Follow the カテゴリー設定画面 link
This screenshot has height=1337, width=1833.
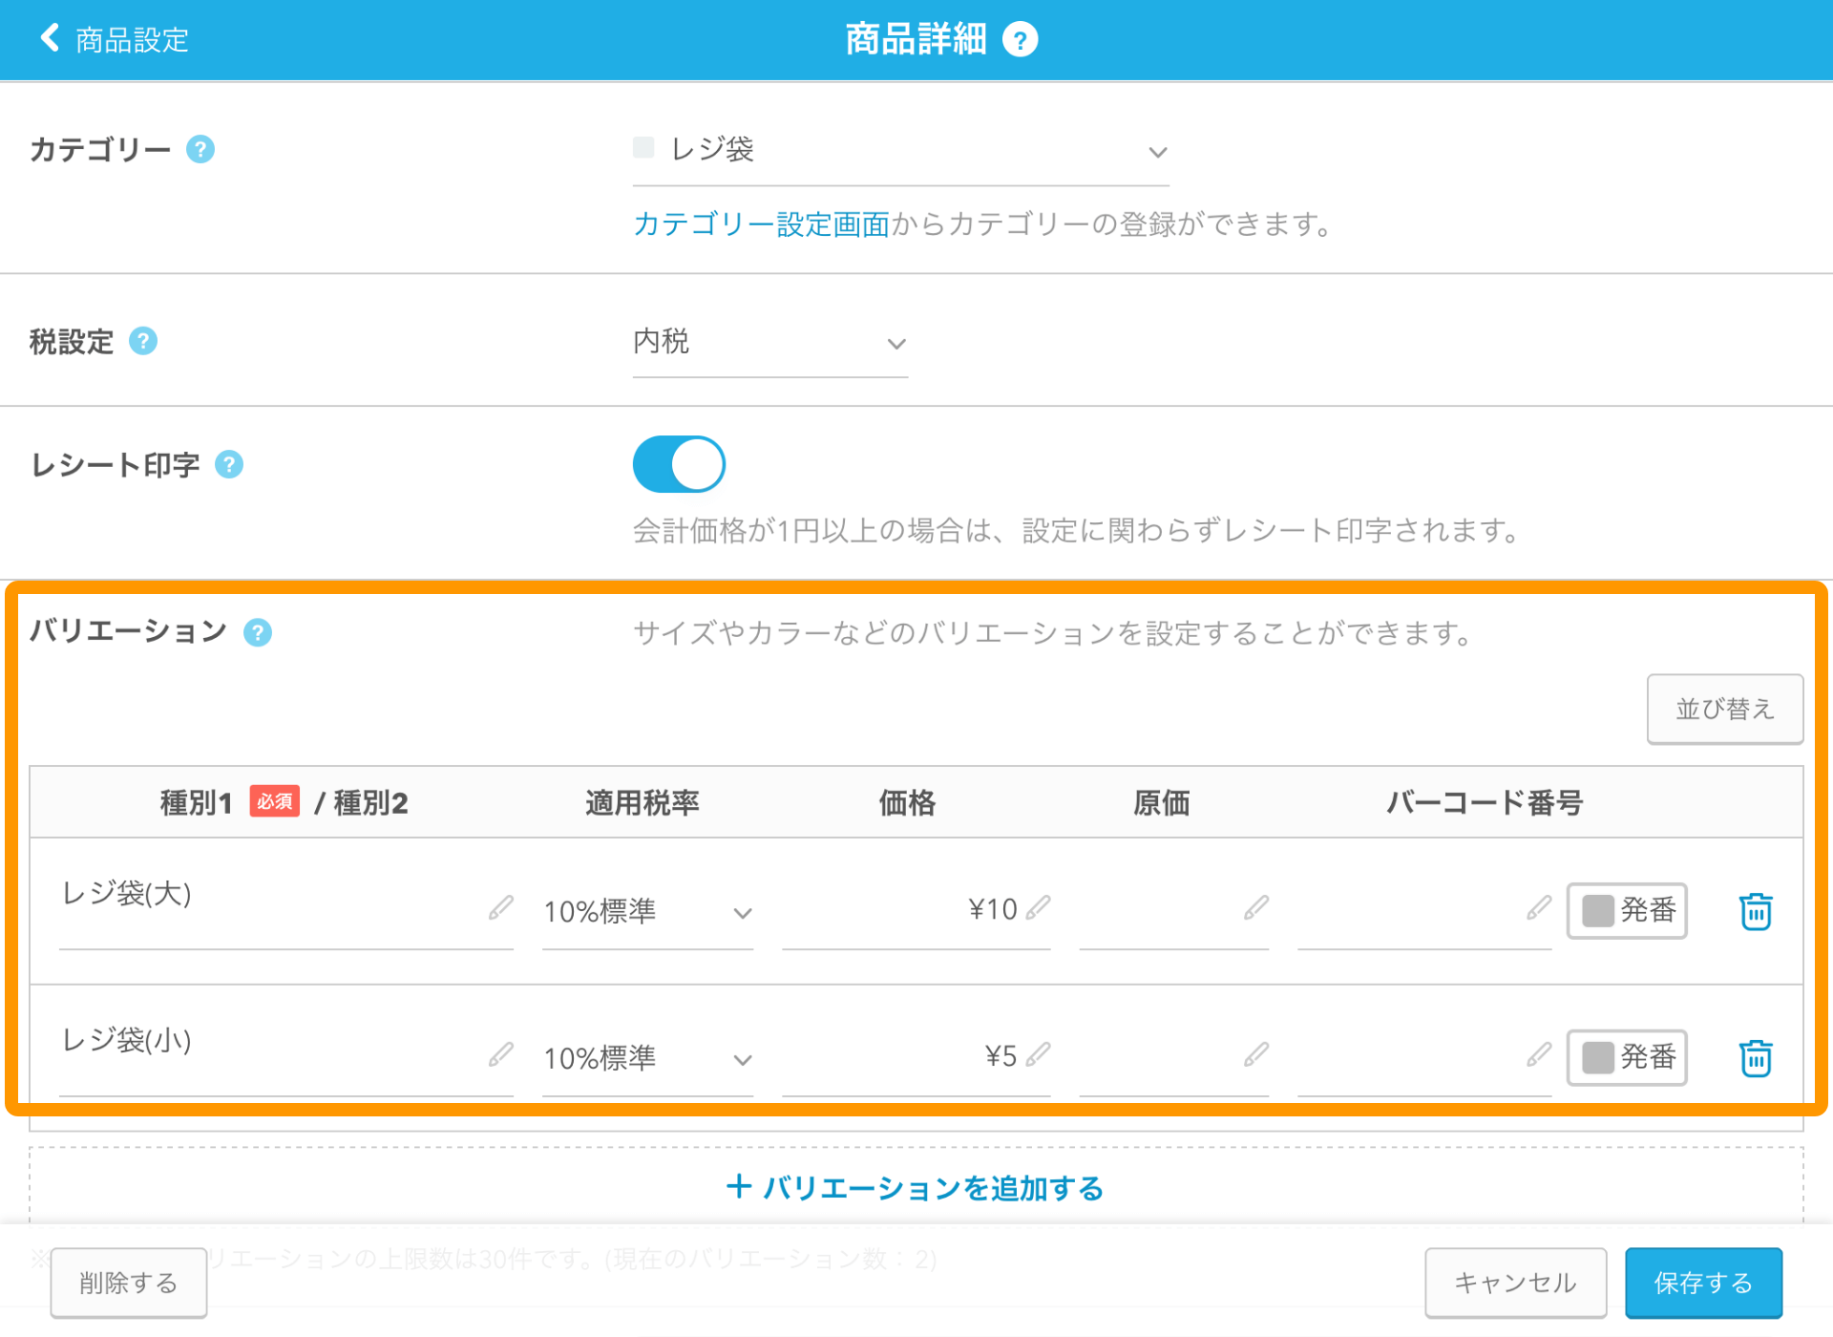(761, 224)
